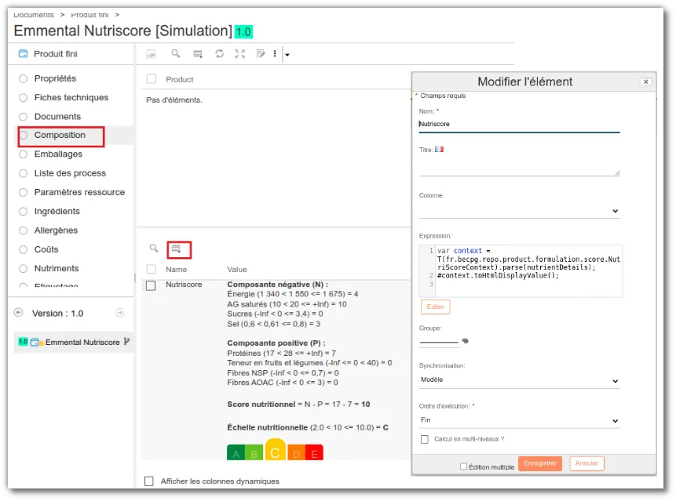Go to Fiches techniques in the sidebar
The width and height of the screenshot is (676, 501).
coord(71,97)
